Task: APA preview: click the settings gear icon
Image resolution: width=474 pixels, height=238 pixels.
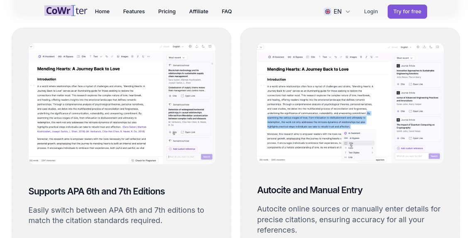Action: 190,46
